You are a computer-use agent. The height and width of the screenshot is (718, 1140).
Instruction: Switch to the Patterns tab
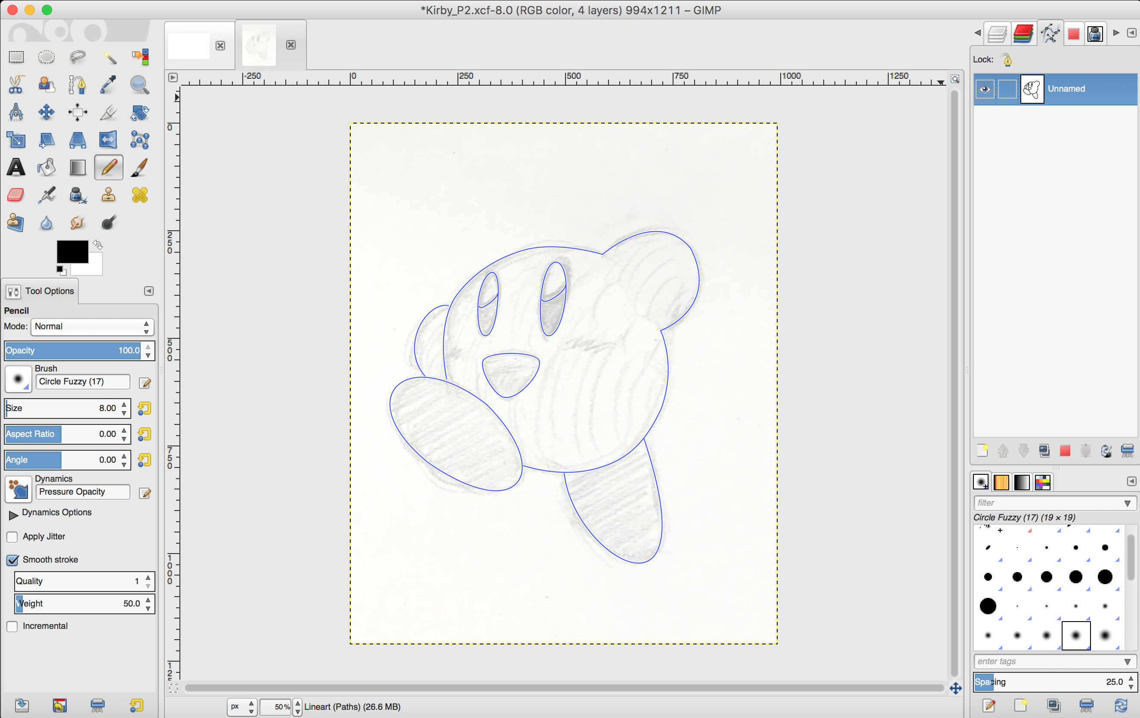tap(1001, 482)
